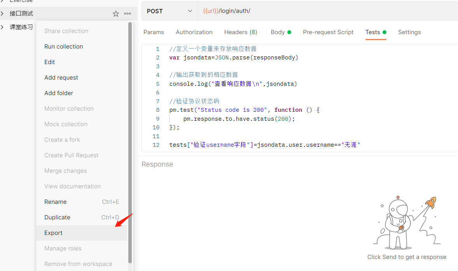Open the Headers (8) tab

241,32
